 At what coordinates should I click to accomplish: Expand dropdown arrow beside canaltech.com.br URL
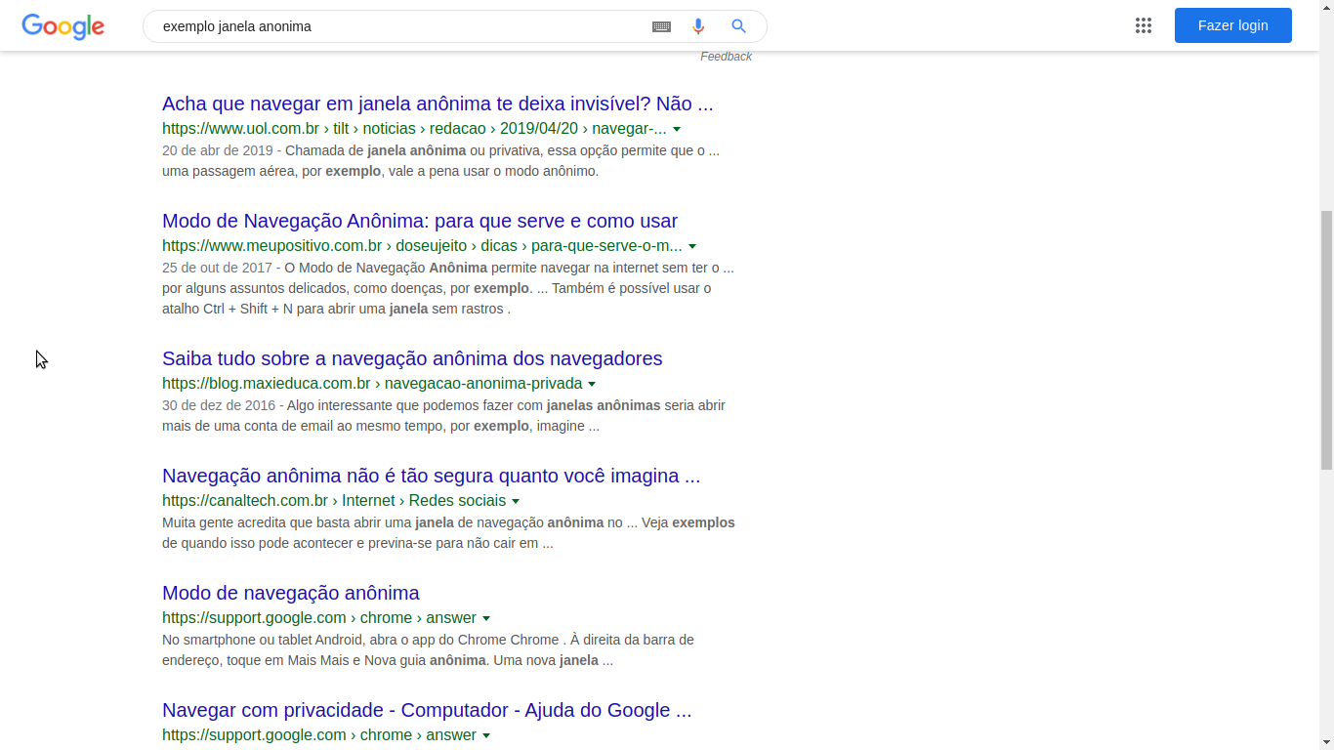pos(516,501)
